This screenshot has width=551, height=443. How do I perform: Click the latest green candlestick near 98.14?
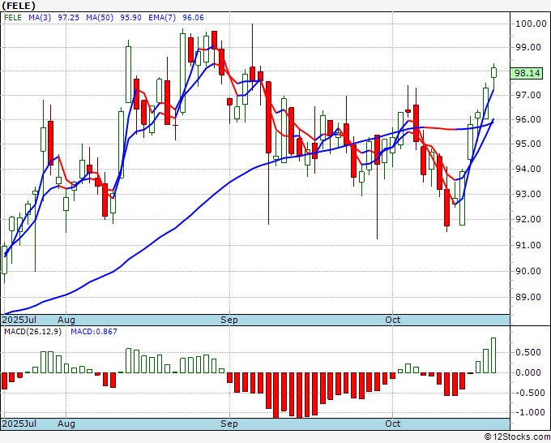(493, 72)
